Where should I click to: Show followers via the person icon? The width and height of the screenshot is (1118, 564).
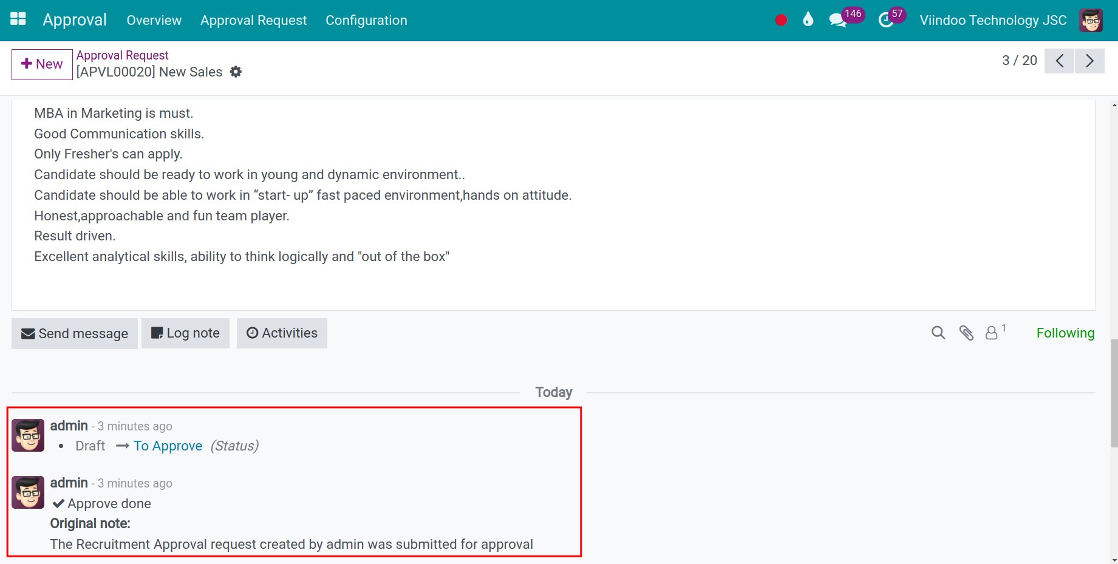pos(992,333)
